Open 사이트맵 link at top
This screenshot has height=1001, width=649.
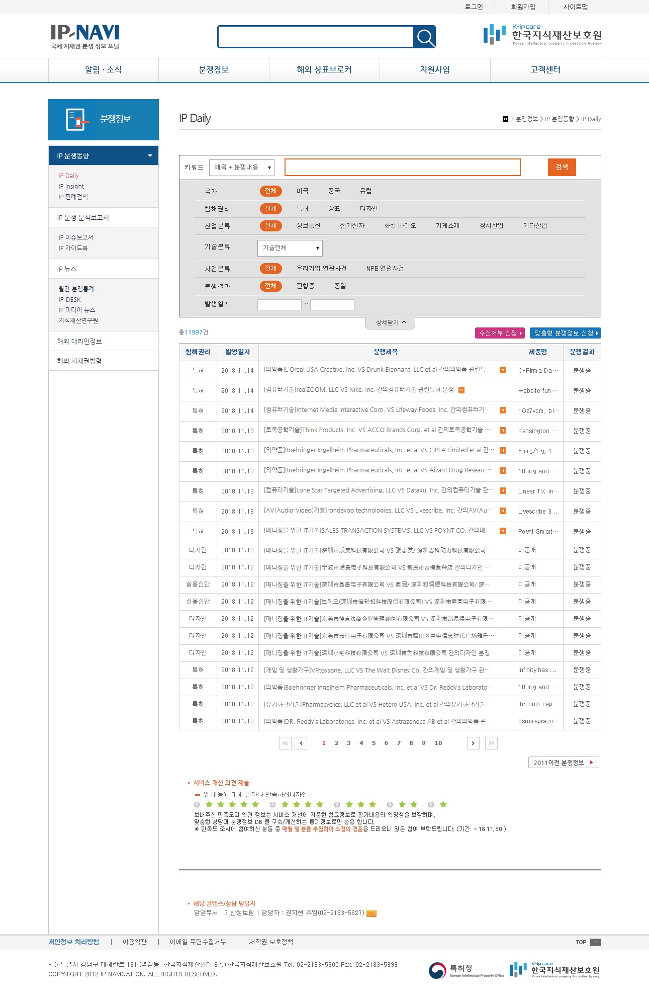point(575,7)
